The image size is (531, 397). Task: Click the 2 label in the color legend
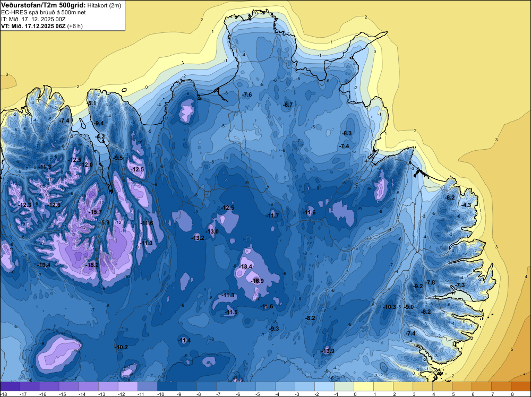pos(395,394)
